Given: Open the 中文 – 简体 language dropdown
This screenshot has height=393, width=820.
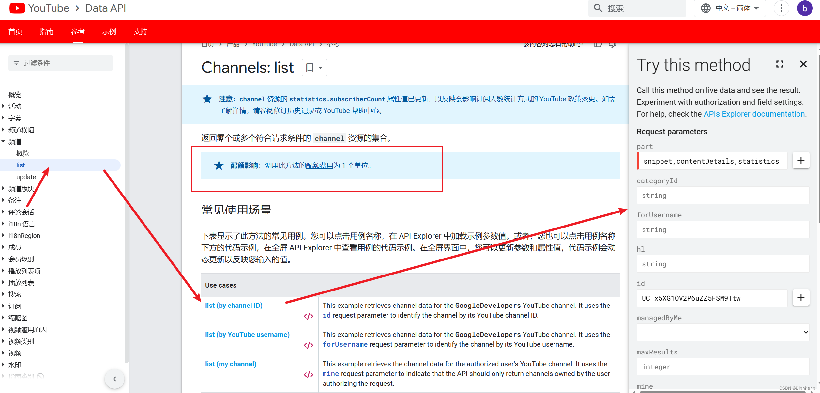Looking at the screenshot, I should tap(730, 8).
